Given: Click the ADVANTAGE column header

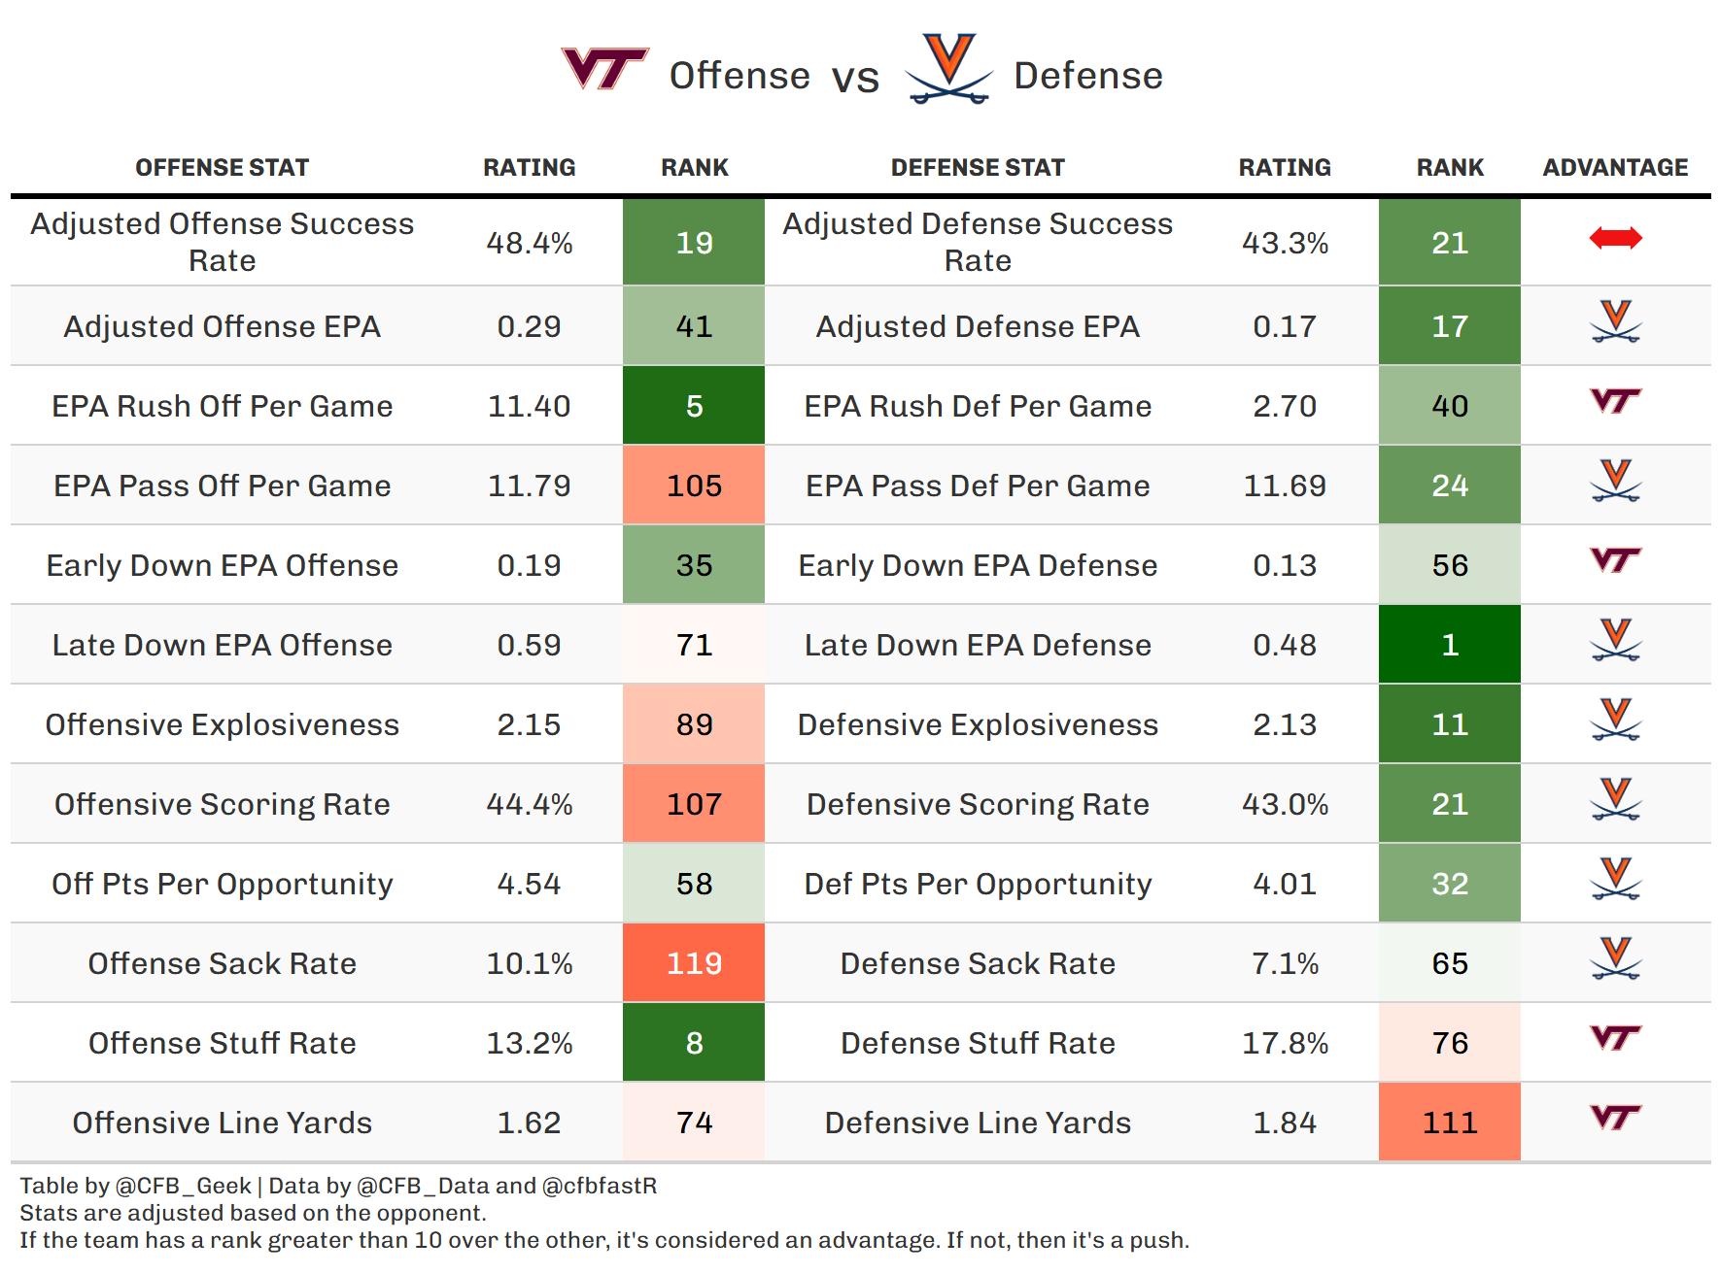Looking at the screenshot, I should [x=1615, y=168].
